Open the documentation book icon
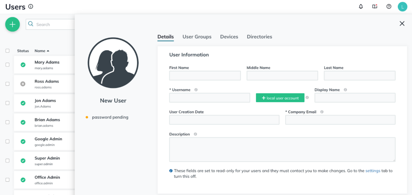 (375, 6)
